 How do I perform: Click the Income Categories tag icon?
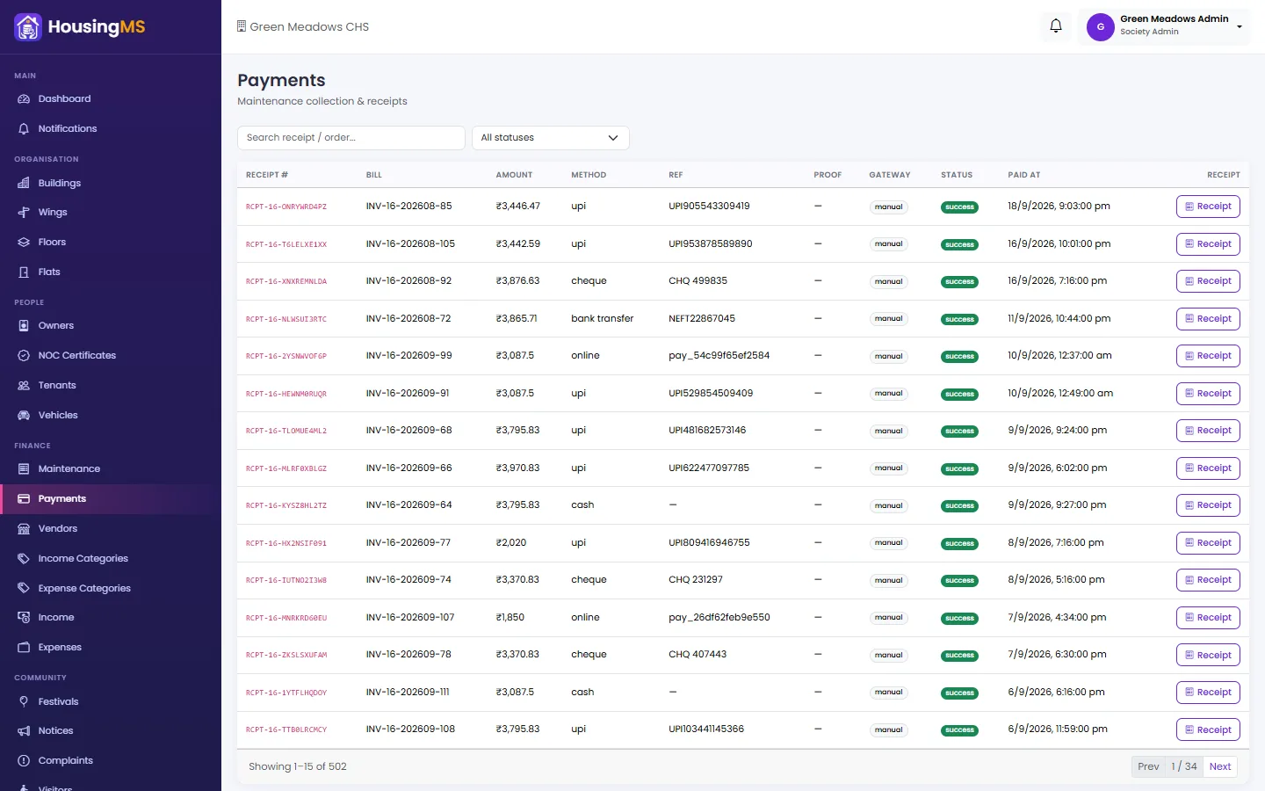(24, 559)
